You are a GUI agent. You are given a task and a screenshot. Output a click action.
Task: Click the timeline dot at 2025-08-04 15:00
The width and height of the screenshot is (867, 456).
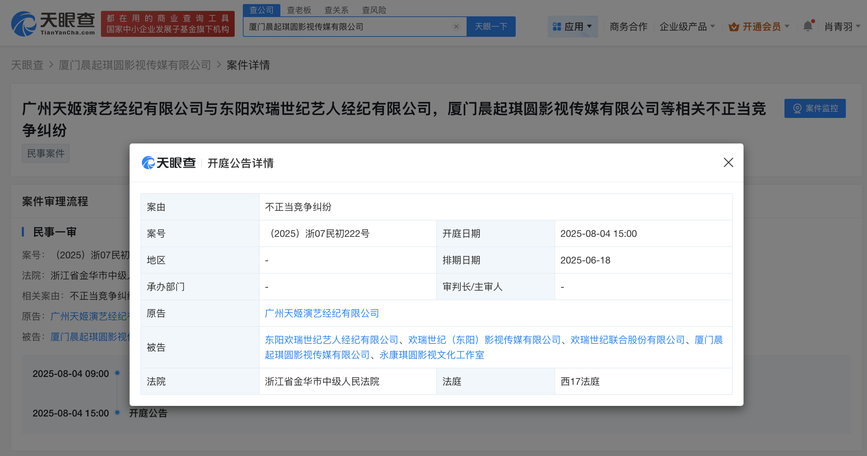118,413
